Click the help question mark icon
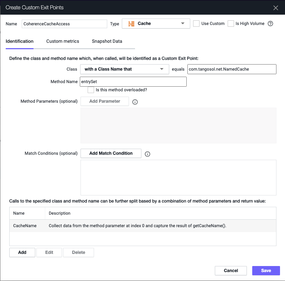 270,24
